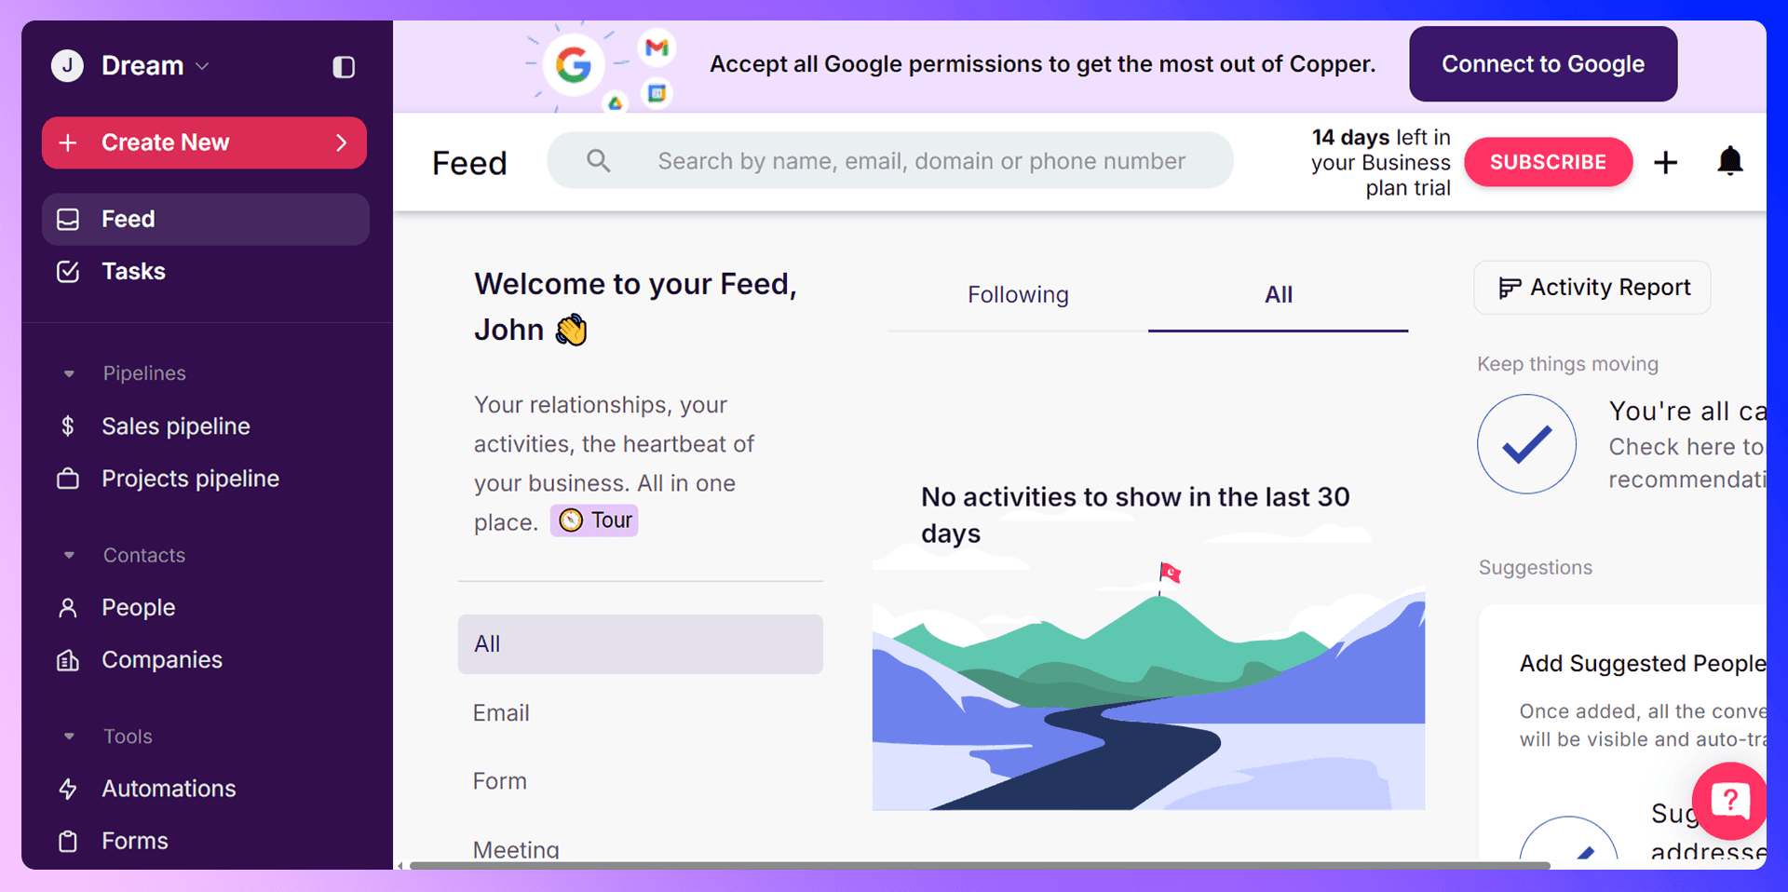Click Connect to Google button

[1543, 64]
